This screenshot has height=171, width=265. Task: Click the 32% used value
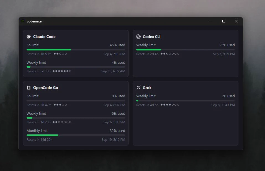pyautogui.click(x=117, y=131)
